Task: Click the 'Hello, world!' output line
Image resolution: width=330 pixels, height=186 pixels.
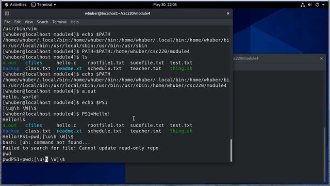Action: [x=21, y=97]
